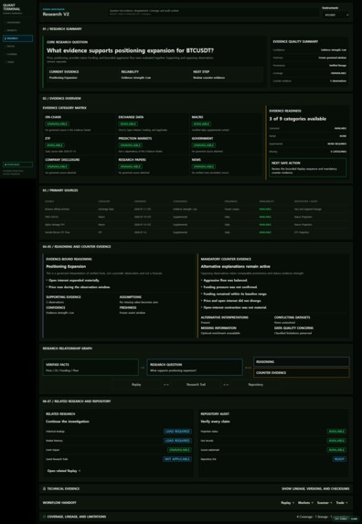Click the Ready badge for Repository link
Image resolution: width=362 pixels, height=524 pixels.
(x=339, y=459)
